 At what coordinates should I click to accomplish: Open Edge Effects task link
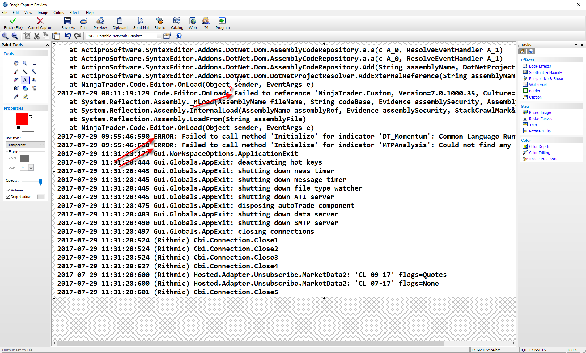coord(540,66)
